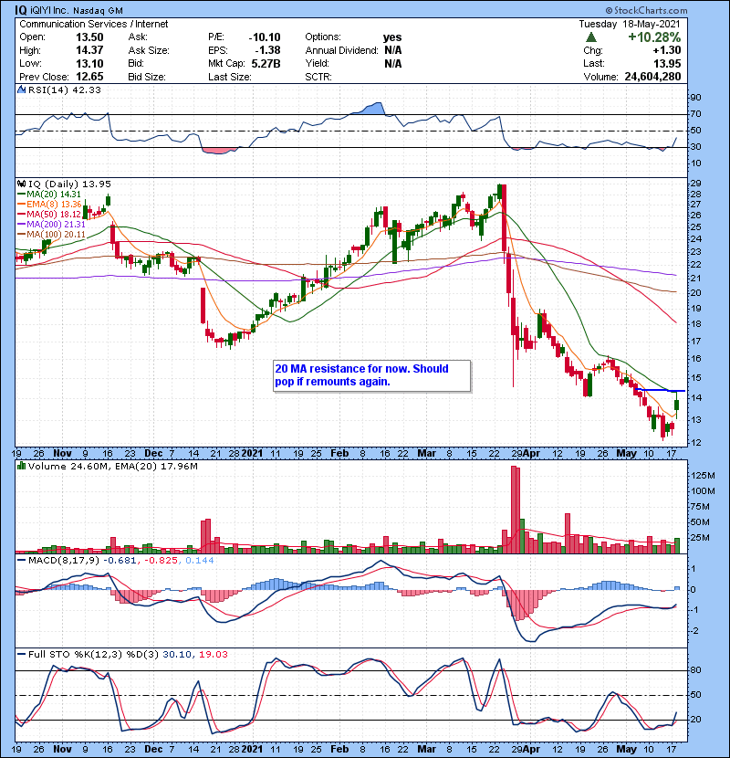Click the +10.28% percent change value
730x758 pixels.
pos(654,37)
